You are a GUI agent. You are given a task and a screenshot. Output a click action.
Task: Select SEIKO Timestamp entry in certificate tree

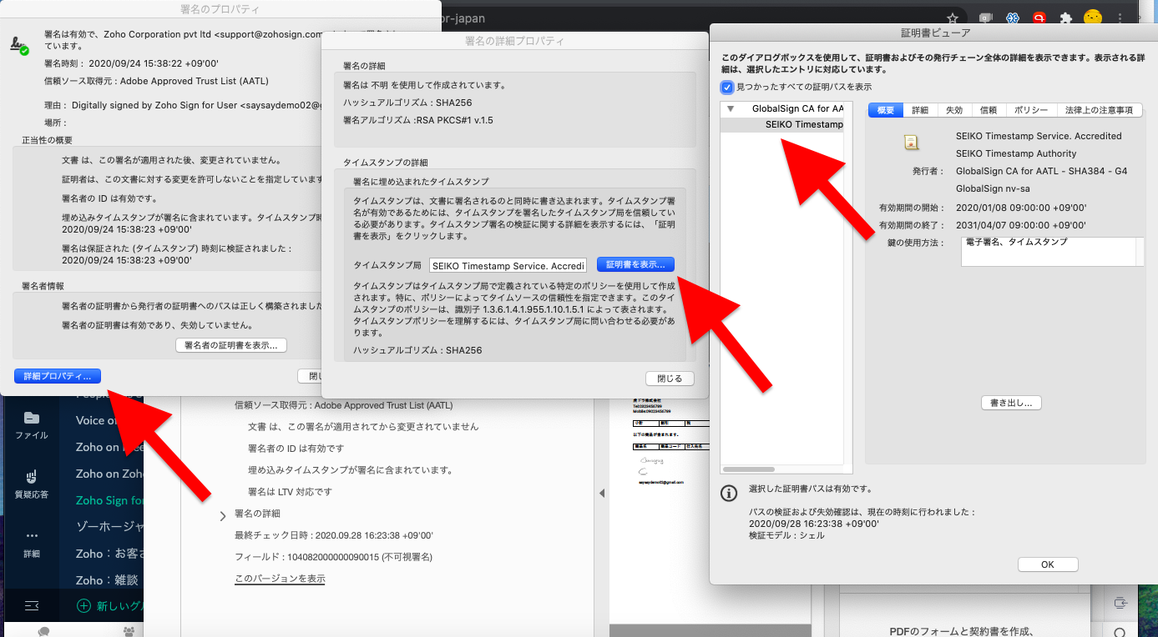(781, 125)
